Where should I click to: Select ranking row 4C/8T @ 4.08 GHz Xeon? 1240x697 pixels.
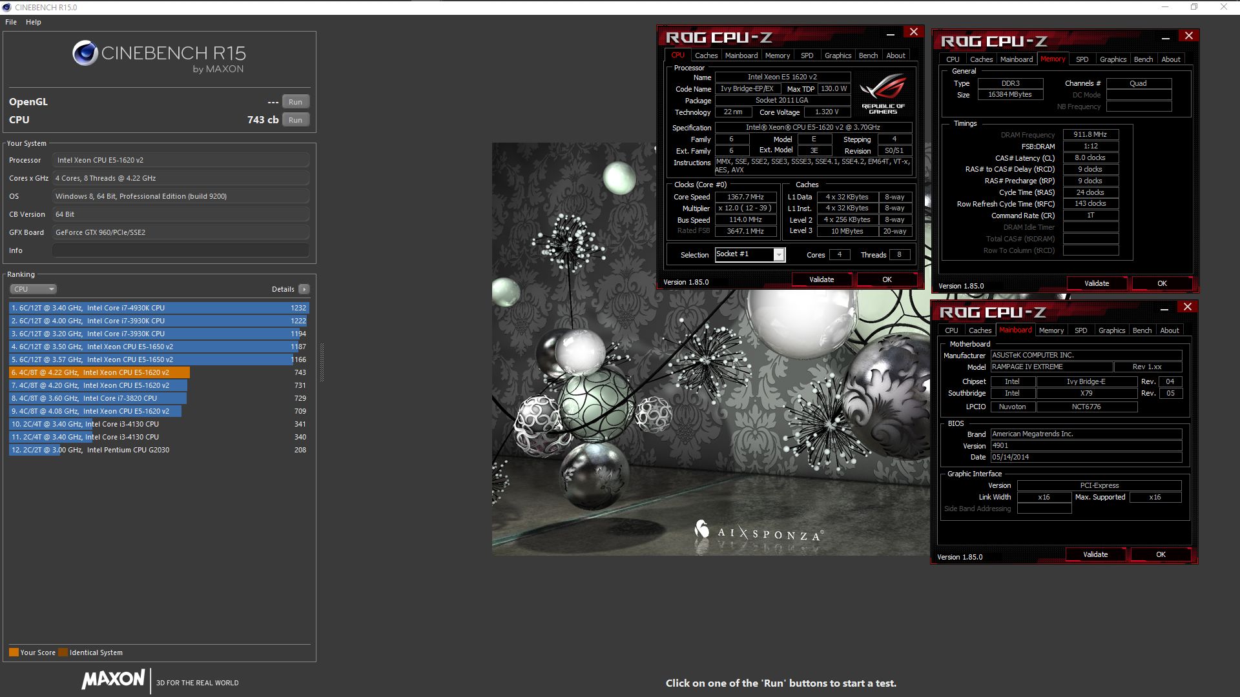click(159, 411)
